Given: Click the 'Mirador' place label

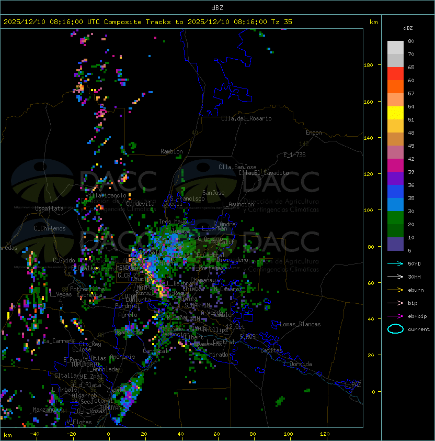Looking at the screenshot, I should pyautogui.click(x=220, y=355).
